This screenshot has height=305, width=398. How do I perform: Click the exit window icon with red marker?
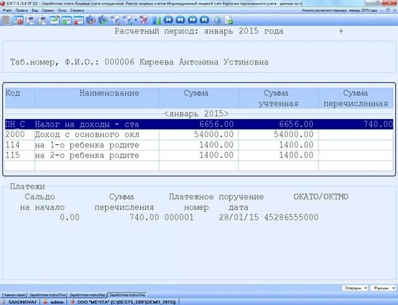point(19,20)
